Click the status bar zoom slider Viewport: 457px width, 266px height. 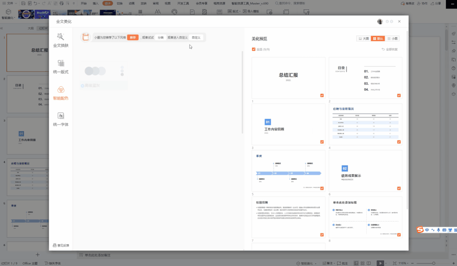(433, 263)
